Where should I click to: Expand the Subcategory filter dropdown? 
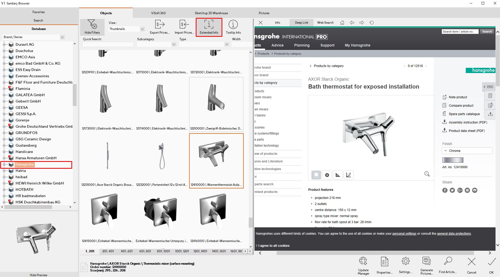click(174, 44)
